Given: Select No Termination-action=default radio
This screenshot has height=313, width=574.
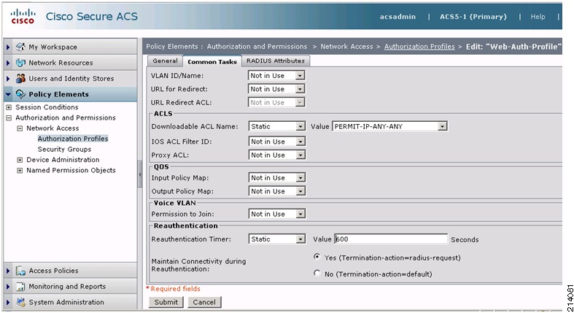Looking at the screenshot, I should pos(317,273).
